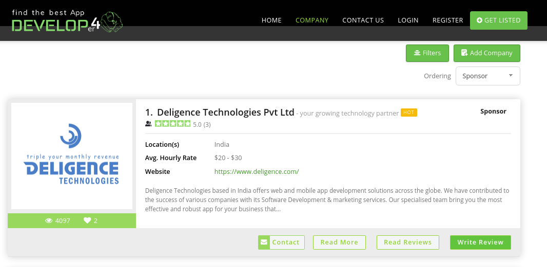Click the "India" location value
547x267 pixels.
coord(222,145)
